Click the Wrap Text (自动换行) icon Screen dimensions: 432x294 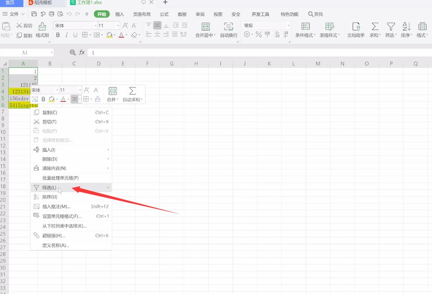click(228, 27)
